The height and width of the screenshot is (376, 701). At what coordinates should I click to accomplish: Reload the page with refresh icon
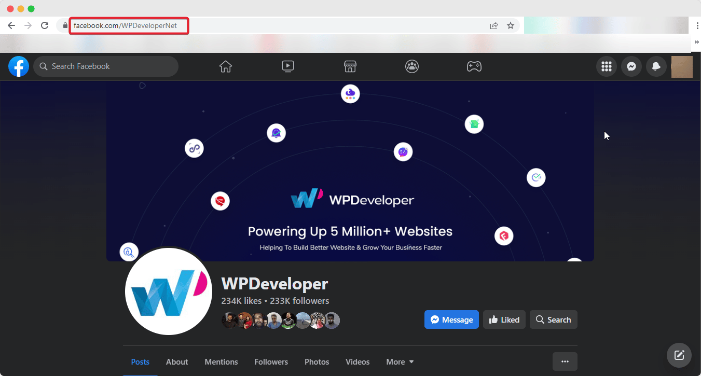click(45, 25)
